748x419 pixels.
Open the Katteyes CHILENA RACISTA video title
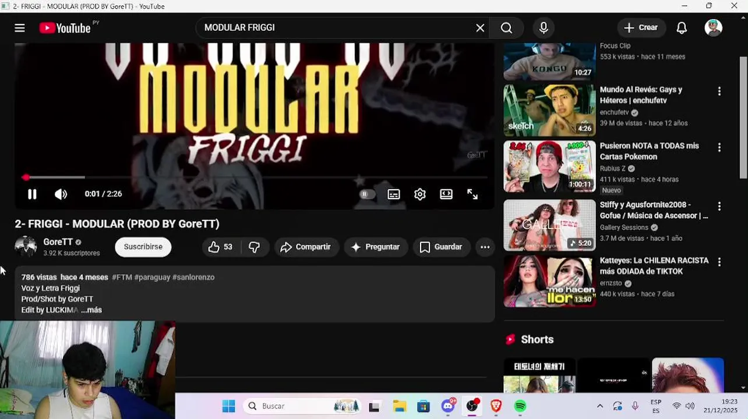point(654,266)
